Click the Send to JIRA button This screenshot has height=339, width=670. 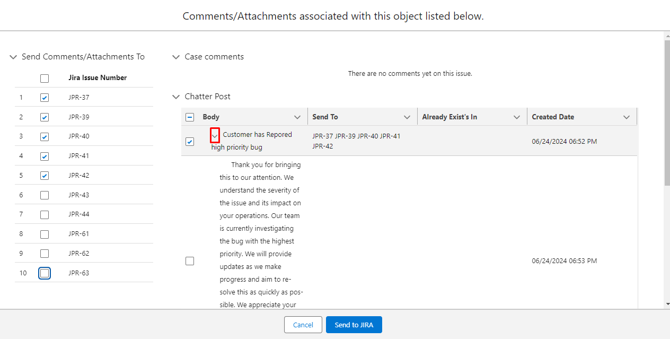click(354, 325)
